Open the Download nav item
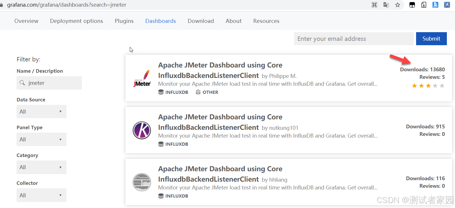This screenshot has width=455, height=208. [x=201, y=21]
